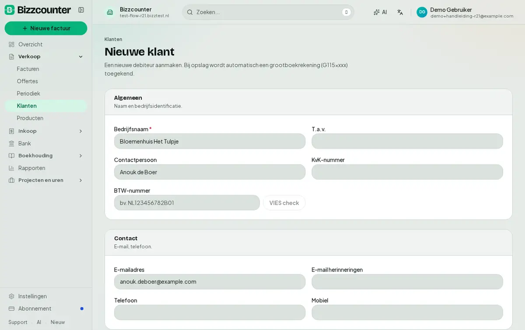Open the Demo Gebruiker account menu
The height and width of the screenshot is (330, 525).
coord(465,12)
